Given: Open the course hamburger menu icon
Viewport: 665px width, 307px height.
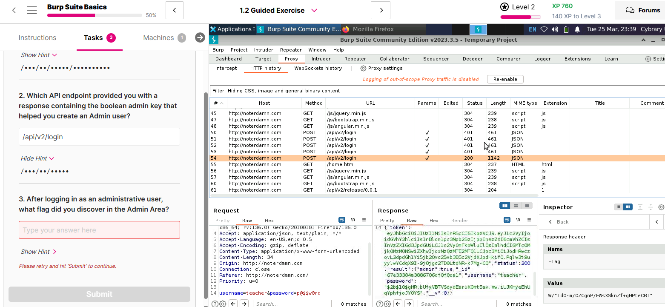Looking at the screenshot, I should pos(32,10).
